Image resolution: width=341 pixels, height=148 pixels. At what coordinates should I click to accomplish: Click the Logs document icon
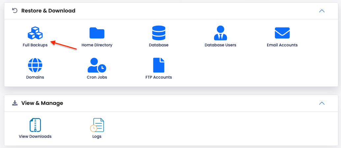pos(97,125)
